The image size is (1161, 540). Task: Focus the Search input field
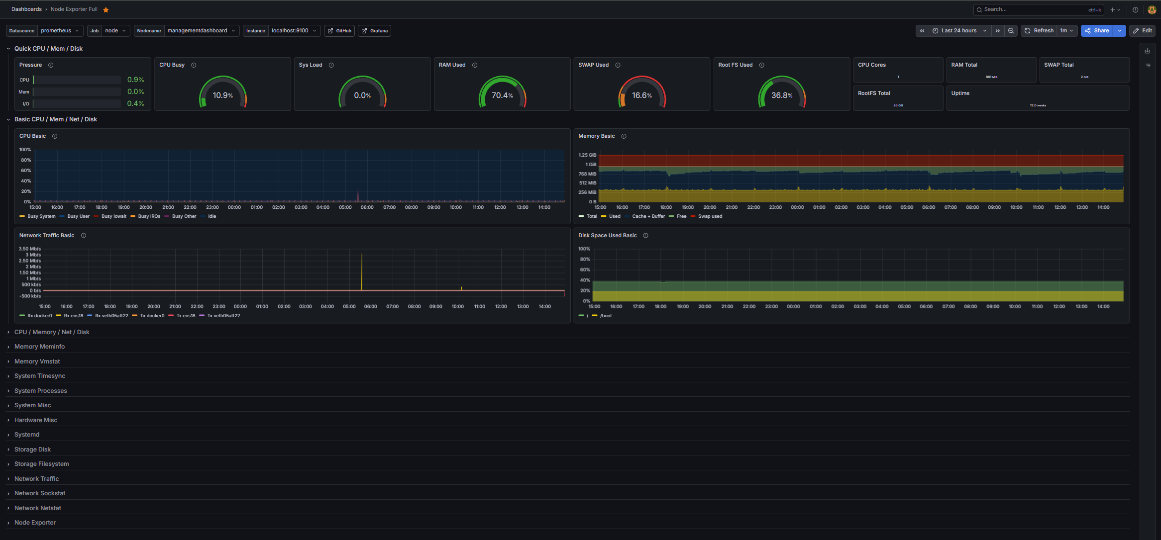tap(1039, 9)
